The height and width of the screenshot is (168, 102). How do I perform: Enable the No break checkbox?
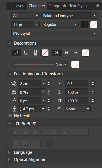pyautogui.click(x=10, y=116)
